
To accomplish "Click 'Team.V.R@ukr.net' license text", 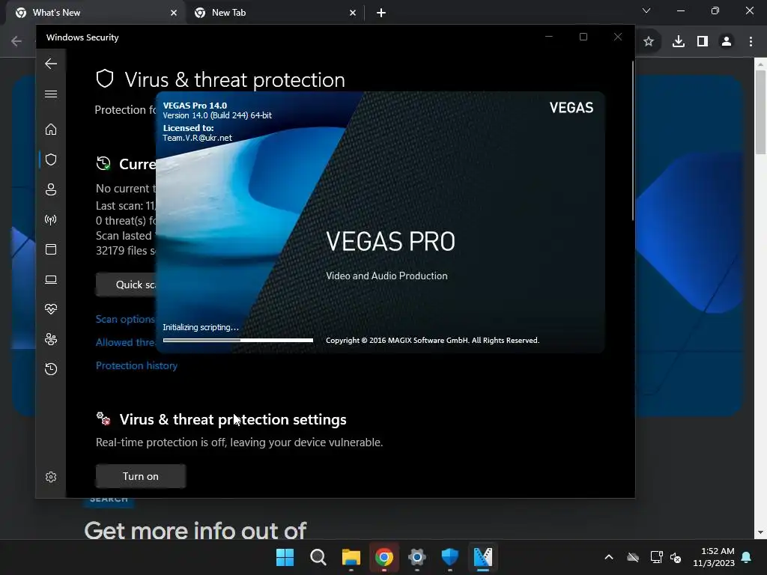I will pyautogui.click(x=197, y=138).
